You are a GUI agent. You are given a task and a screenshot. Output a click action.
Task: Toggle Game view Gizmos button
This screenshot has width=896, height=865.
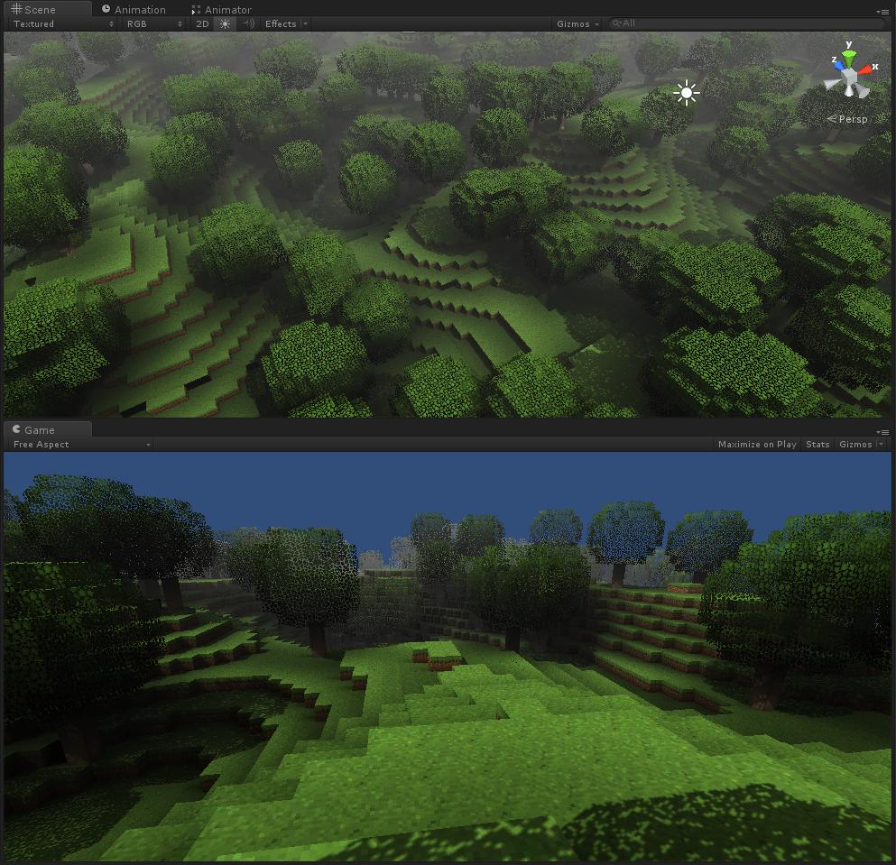click(855, 445)
